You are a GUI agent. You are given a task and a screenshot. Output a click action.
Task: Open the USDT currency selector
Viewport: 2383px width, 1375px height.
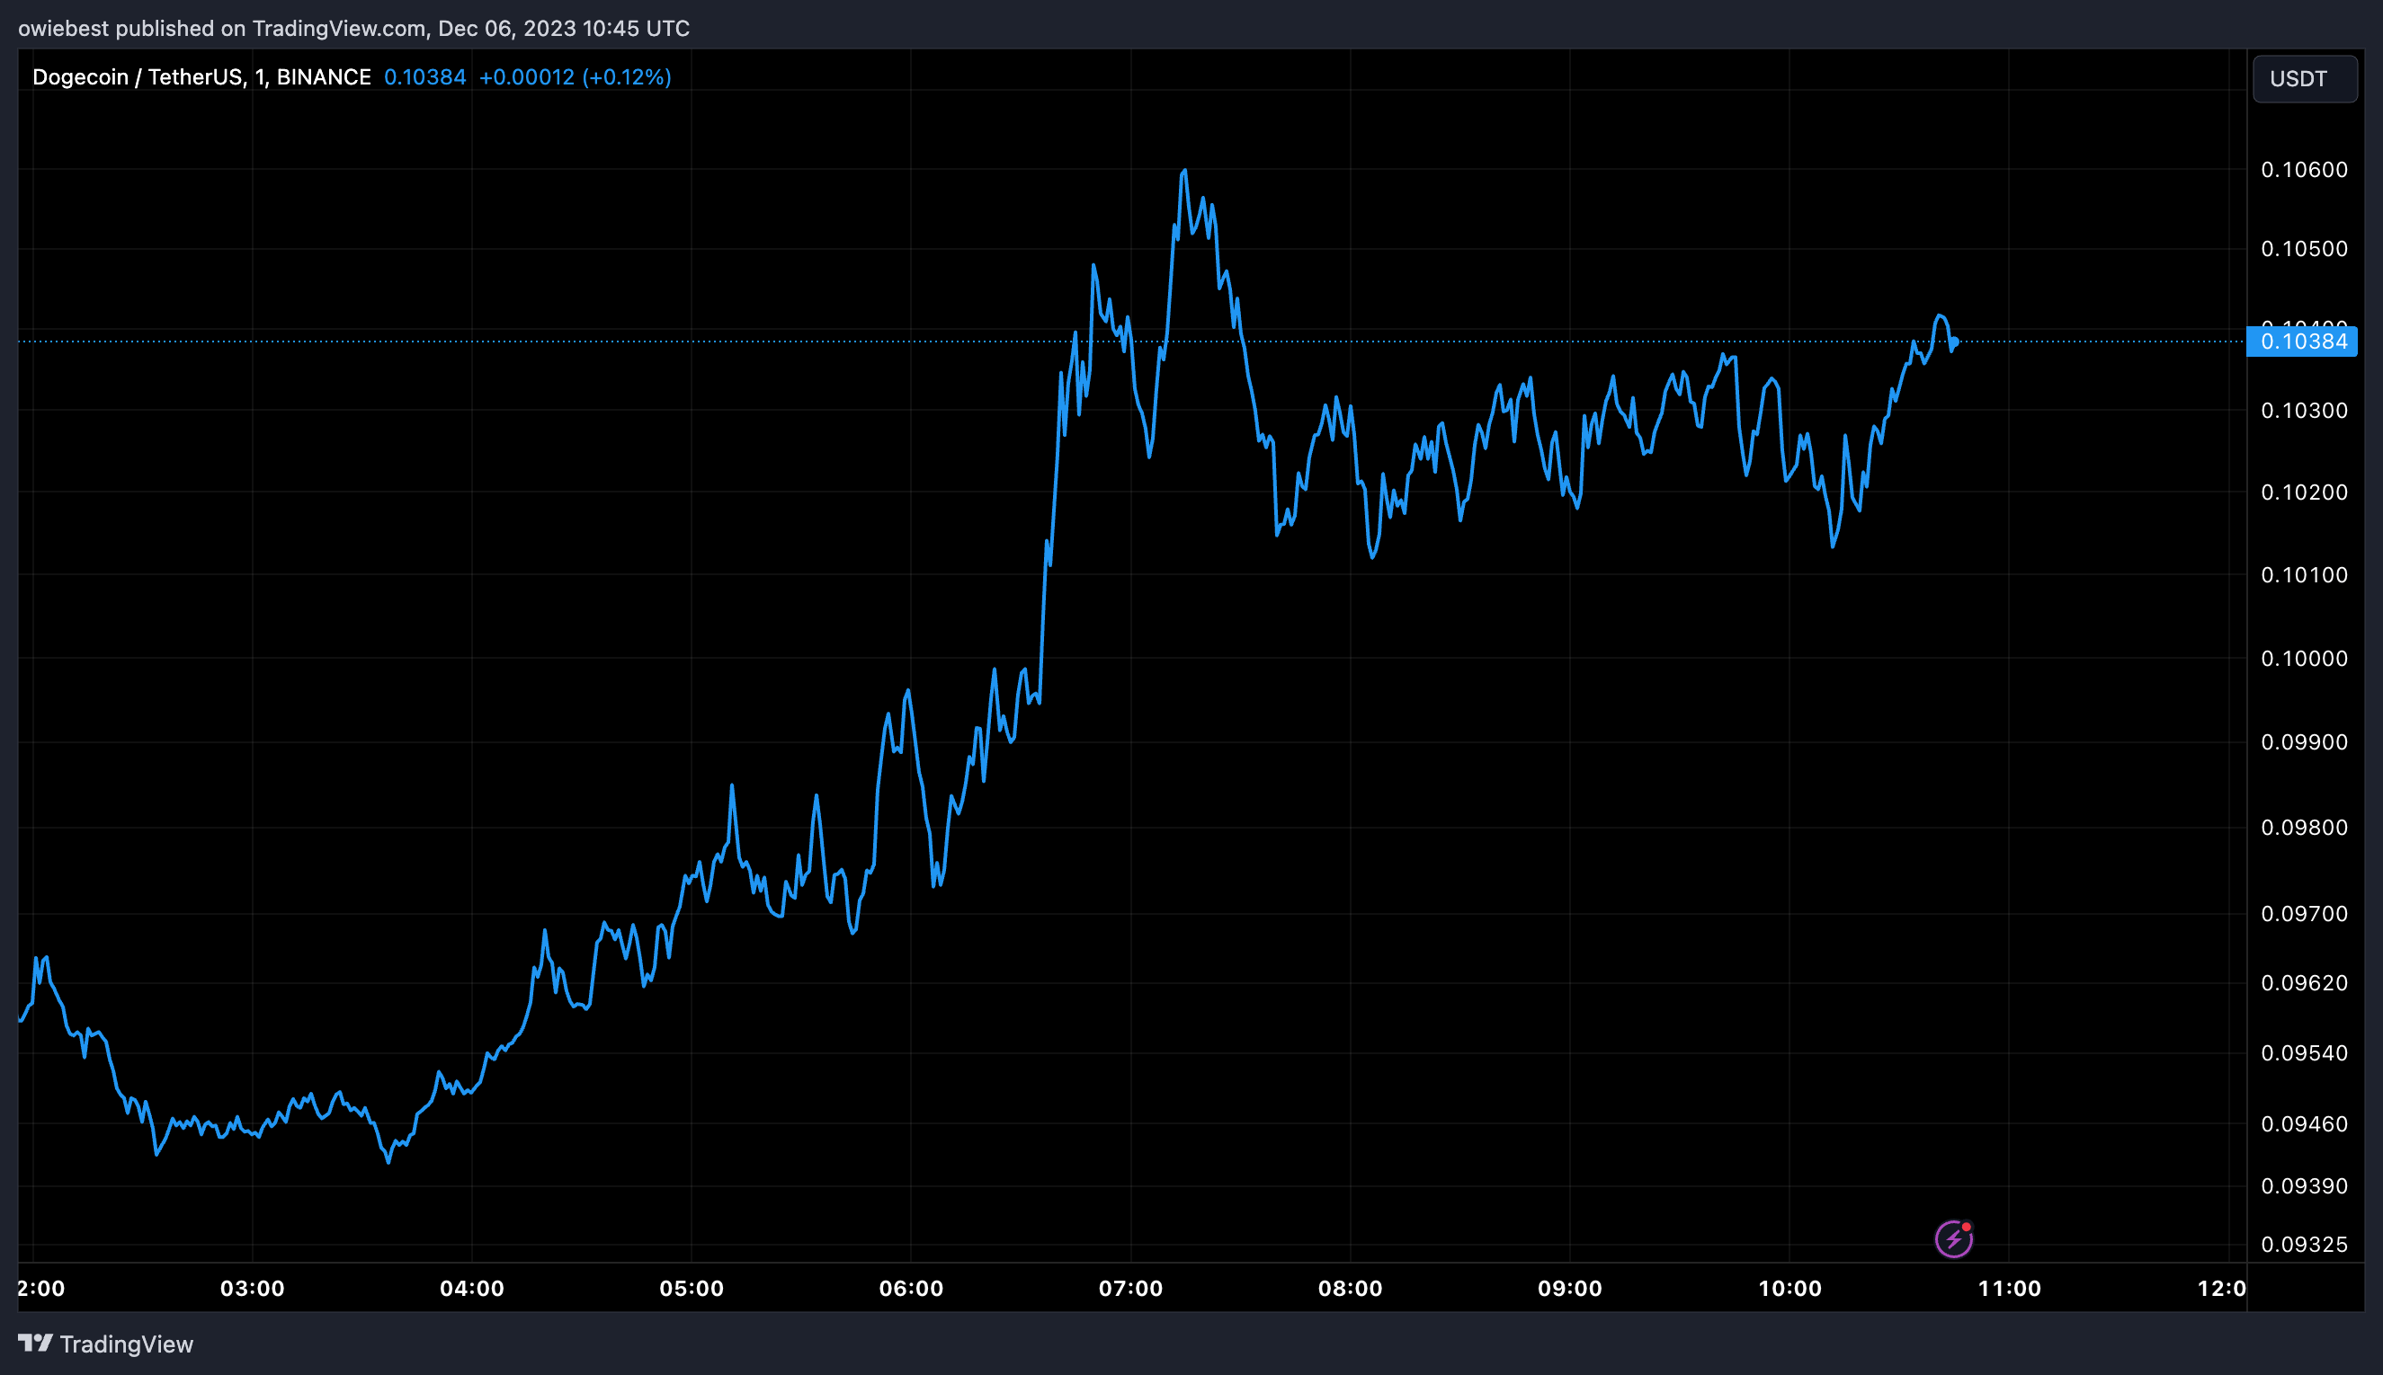point(2305,78)
